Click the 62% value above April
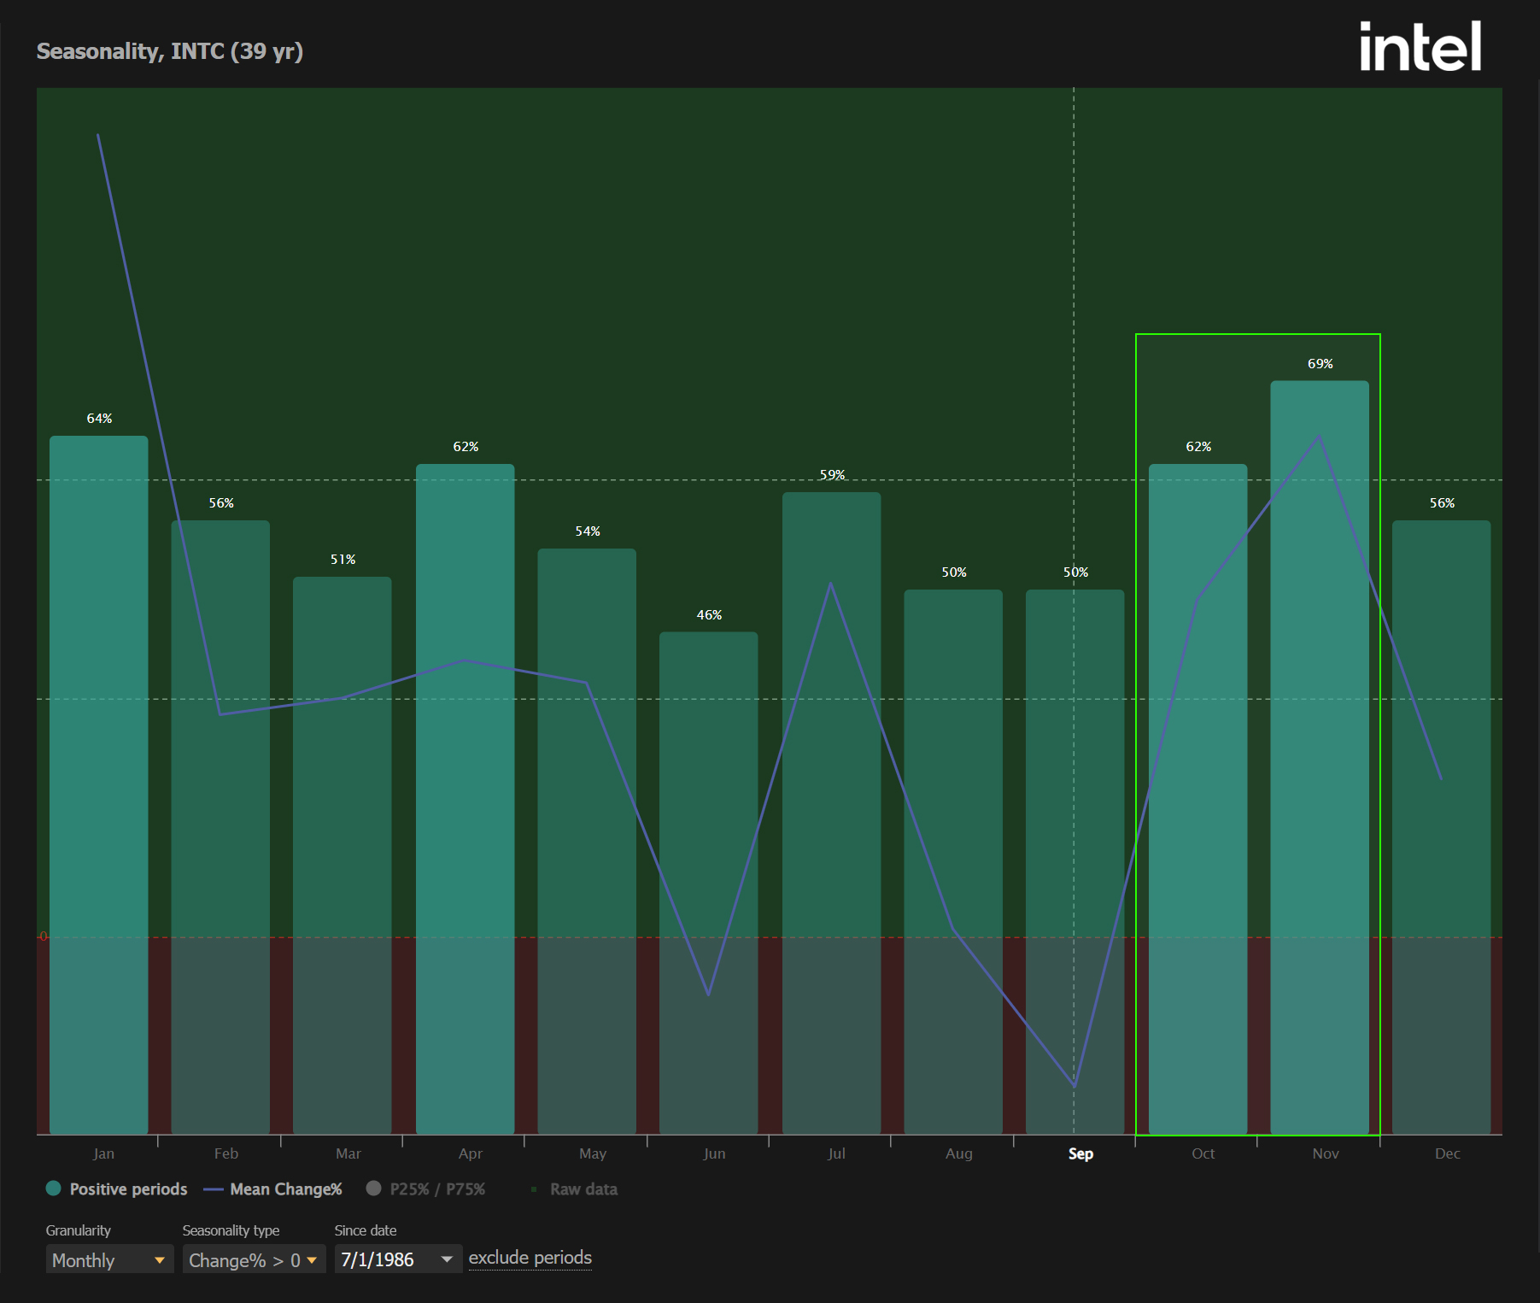The height and width of the screenshot is (1303, 1540). click(466, 446)
